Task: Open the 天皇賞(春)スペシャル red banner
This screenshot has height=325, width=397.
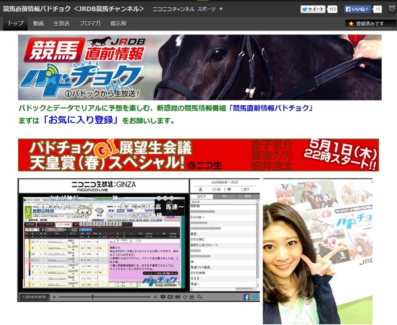Action: click(x=198, y=155)
